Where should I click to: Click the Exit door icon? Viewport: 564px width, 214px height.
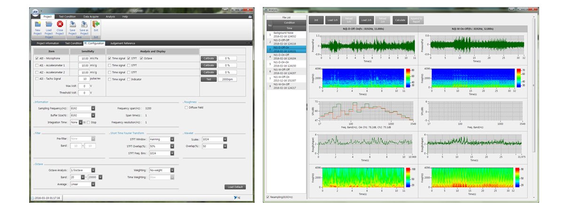pos(96,24)
